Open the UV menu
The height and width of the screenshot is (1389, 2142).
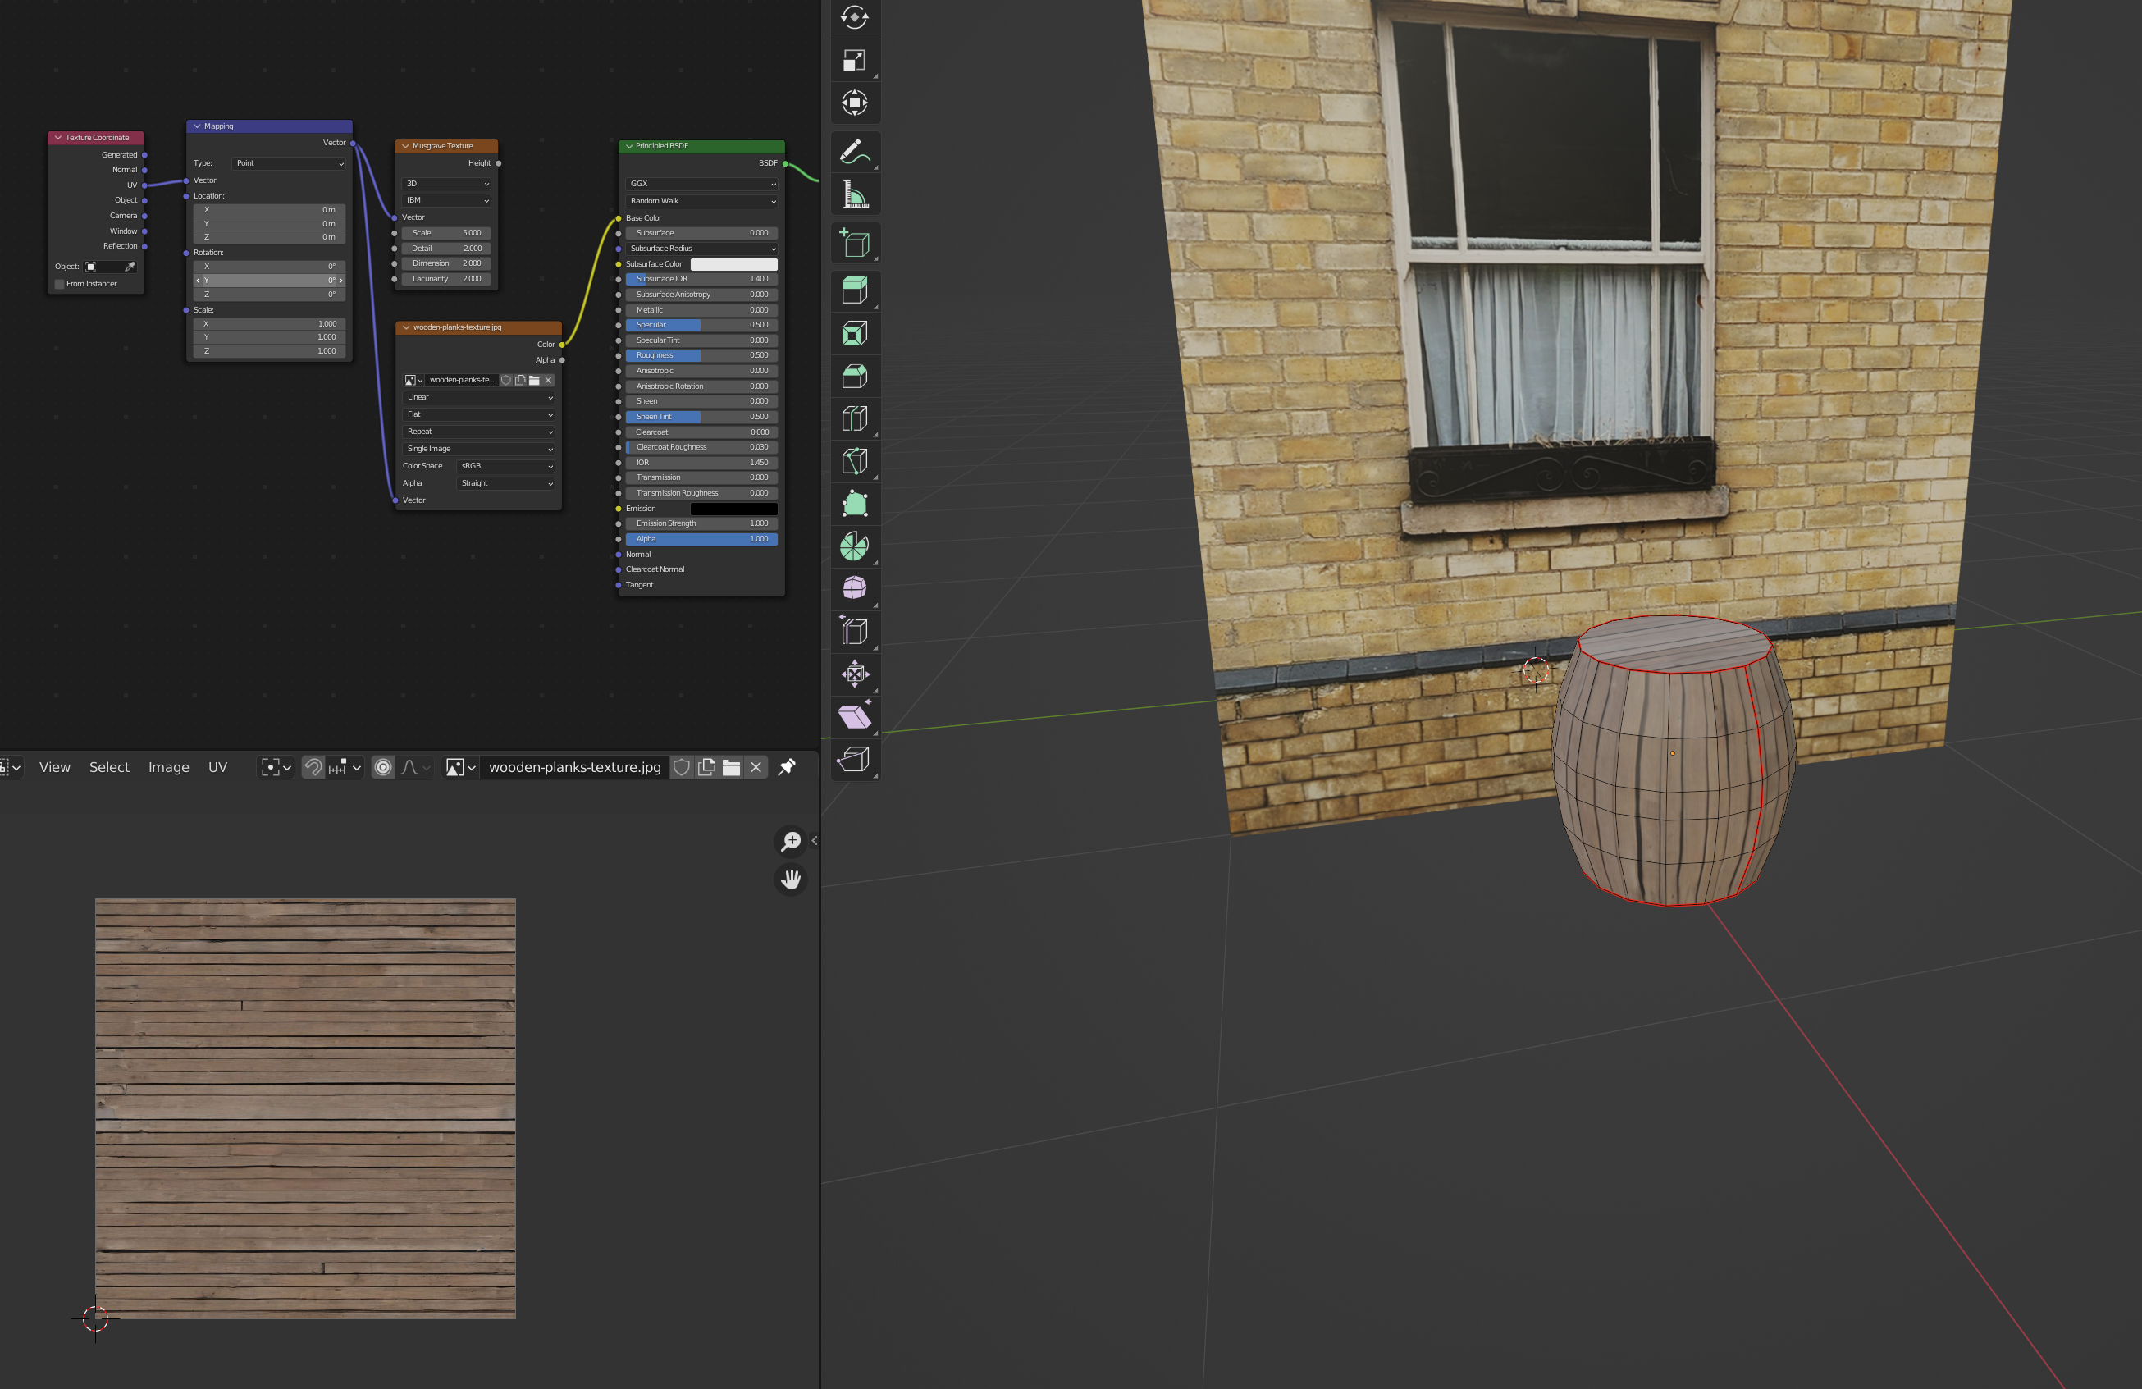point(217,767)
